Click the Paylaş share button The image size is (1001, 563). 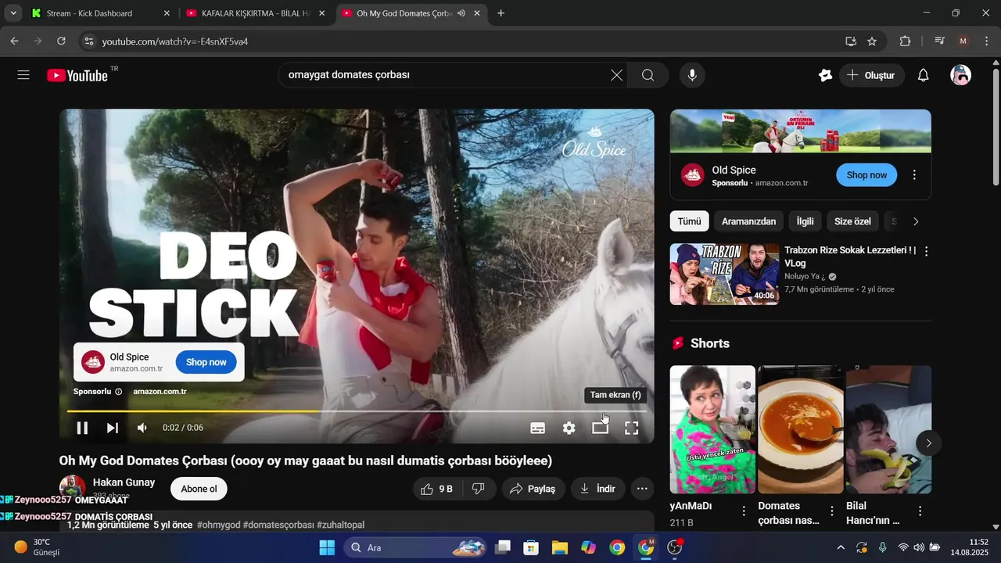pos(533,489)
